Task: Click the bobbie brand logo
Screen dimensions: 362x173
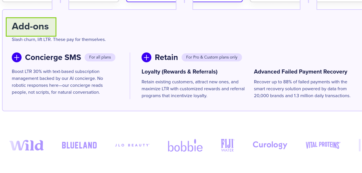Action: click(185, 146)
